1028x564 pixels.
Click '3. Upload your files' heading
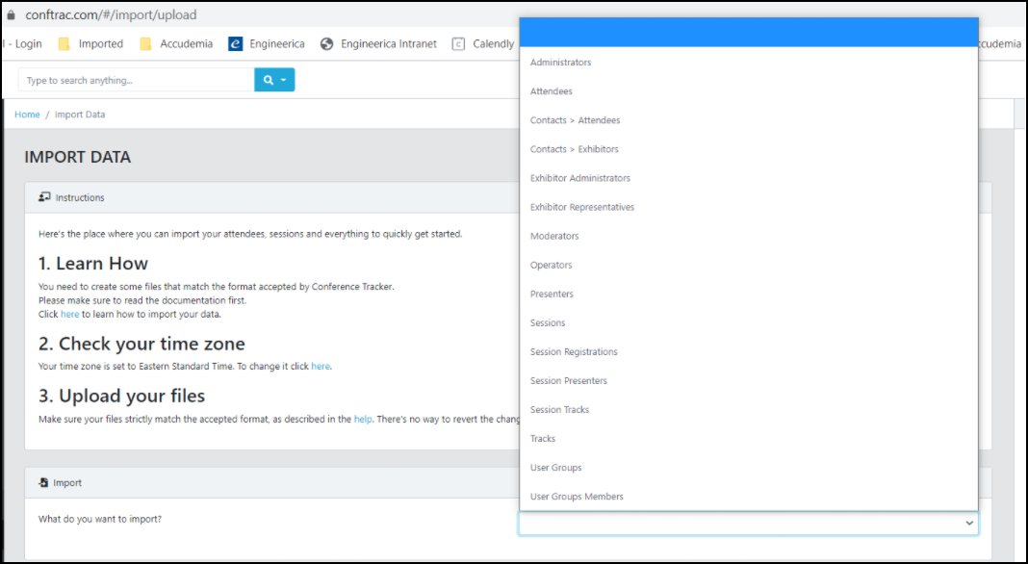tap(121, 396)
